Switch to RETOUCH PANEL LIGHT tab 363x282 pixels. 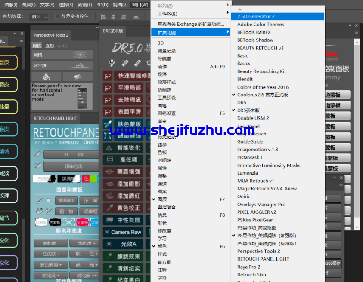coord(55,118)
